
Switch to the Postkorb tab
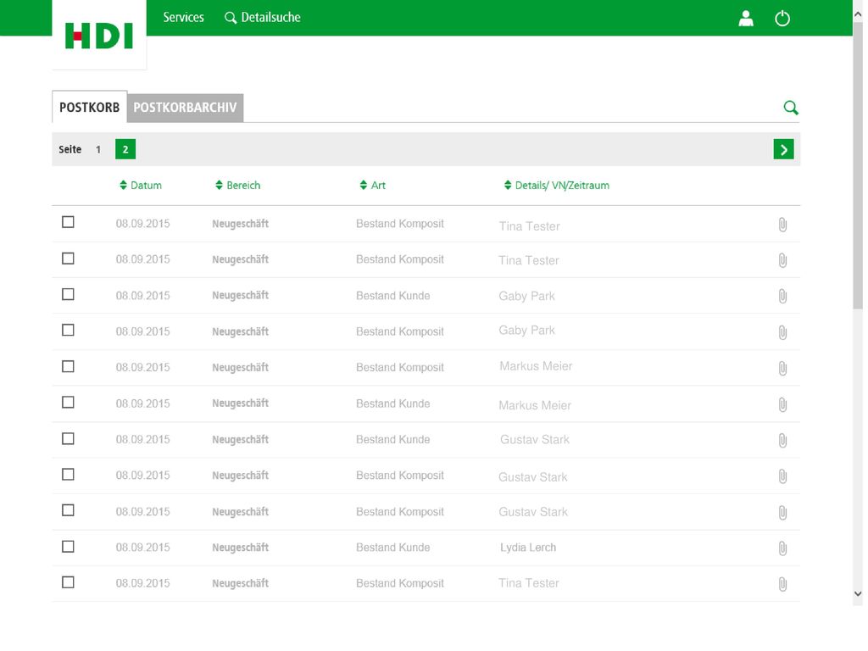click(90, 108)
